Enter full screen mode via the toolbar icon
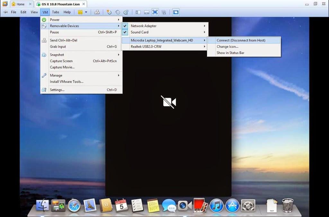The height and width of the screenshot is (217, 329). coord(155,12)
